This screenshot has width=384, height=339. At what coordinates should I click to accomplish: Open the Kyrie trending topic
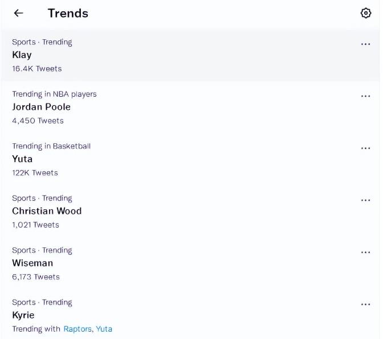pyautogui.click(x=23, y=315)
